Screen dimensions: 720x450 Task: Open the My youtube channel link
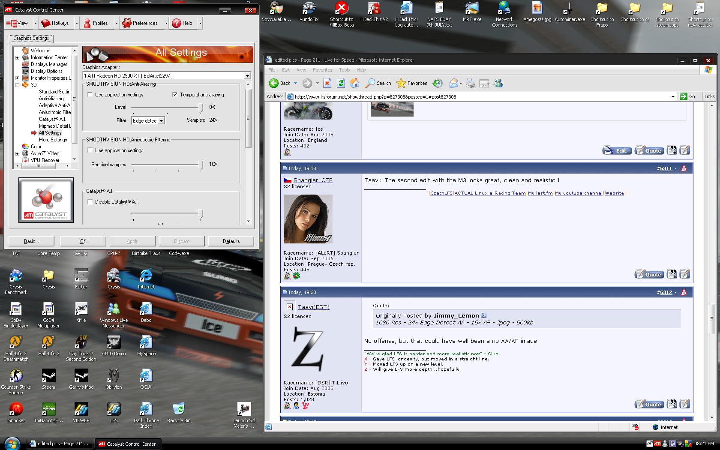579,193
